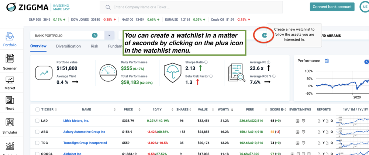Viewport: 369px width, 155px height.
Task: Tick the select-all checkbox beside TICKER header
Action: 37,109
